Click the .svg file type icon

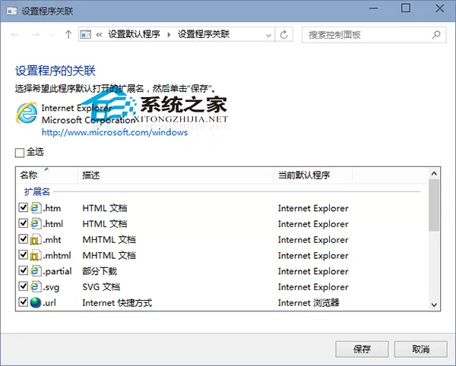tap(36, 287)
